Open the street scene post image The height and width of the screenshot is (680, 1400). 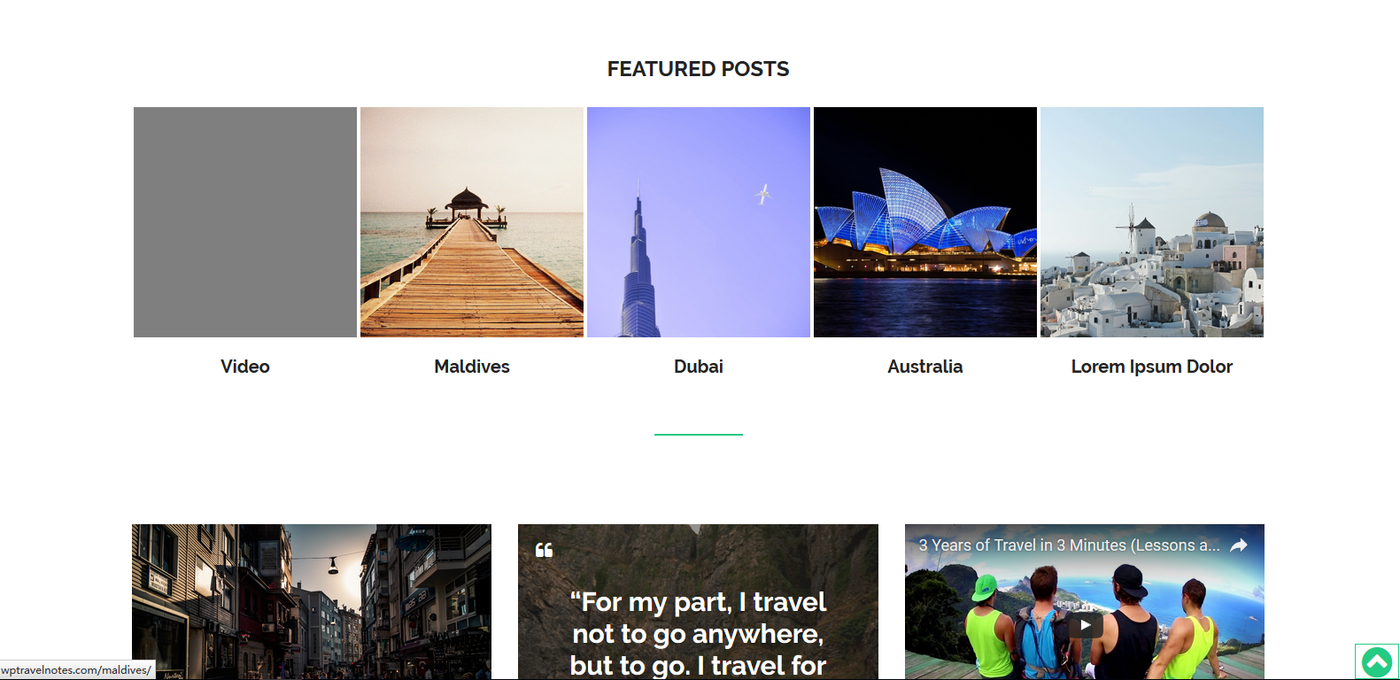tap(312, 602)
